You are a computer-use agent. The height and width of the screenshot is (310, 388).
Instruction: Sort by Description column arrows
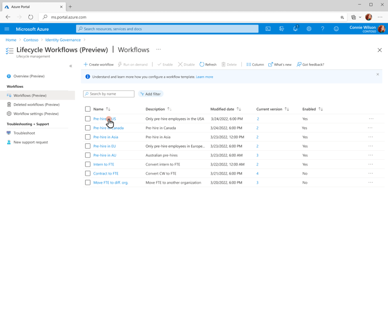coord(169,109)
